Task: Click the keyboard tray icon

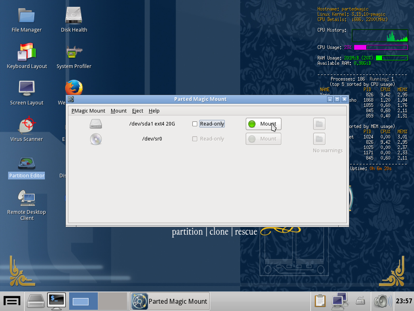Action: point(360,301)
